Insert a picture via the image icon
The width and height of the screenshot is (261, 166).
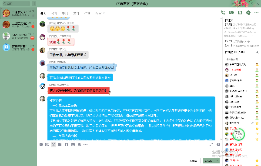73,145
